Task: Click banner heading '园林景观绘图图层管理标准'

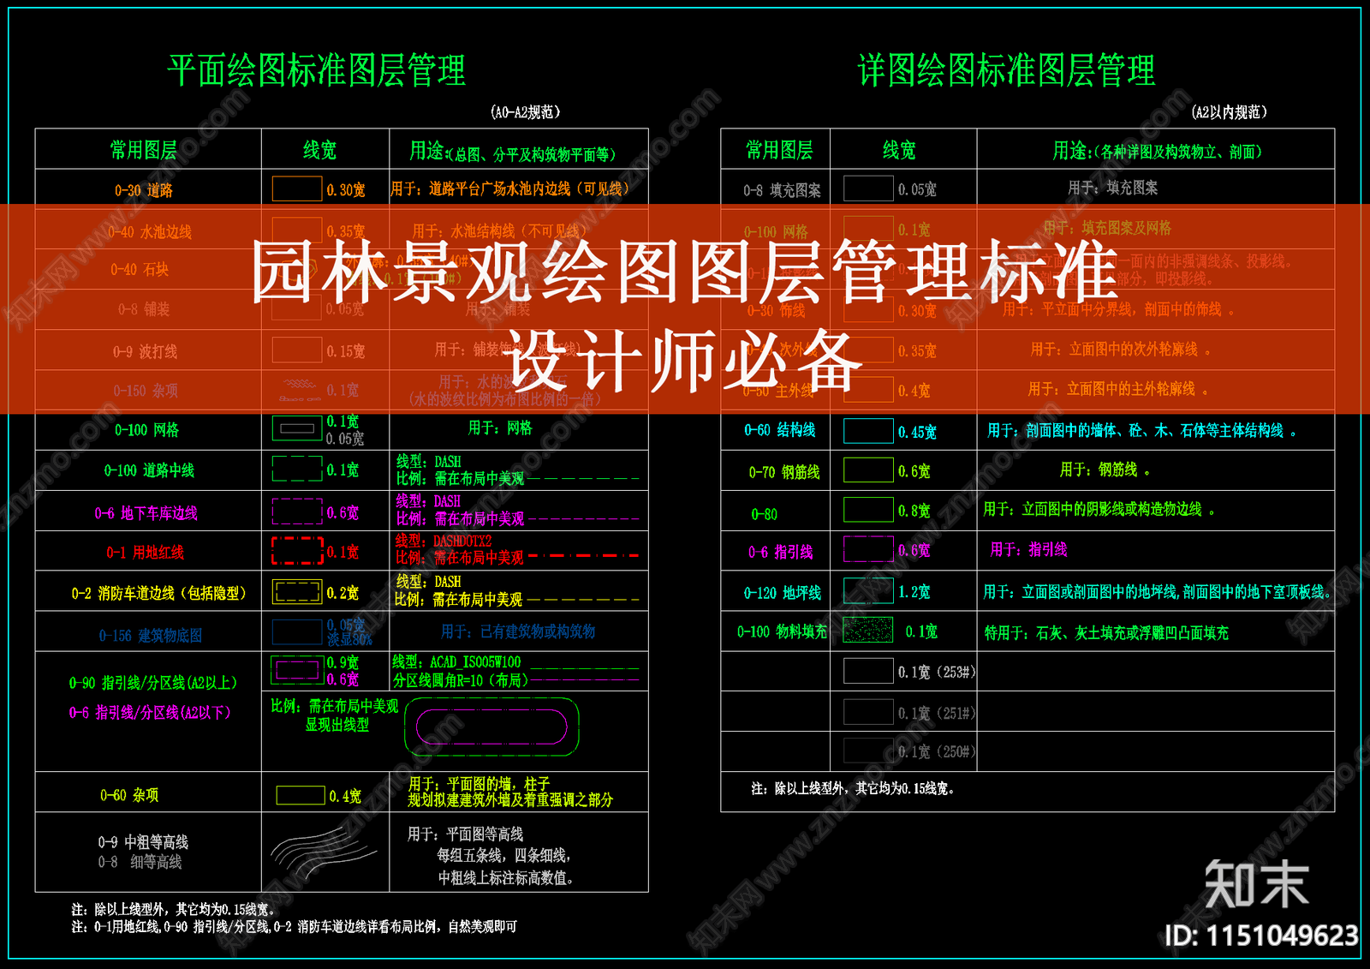Action: 685,271
